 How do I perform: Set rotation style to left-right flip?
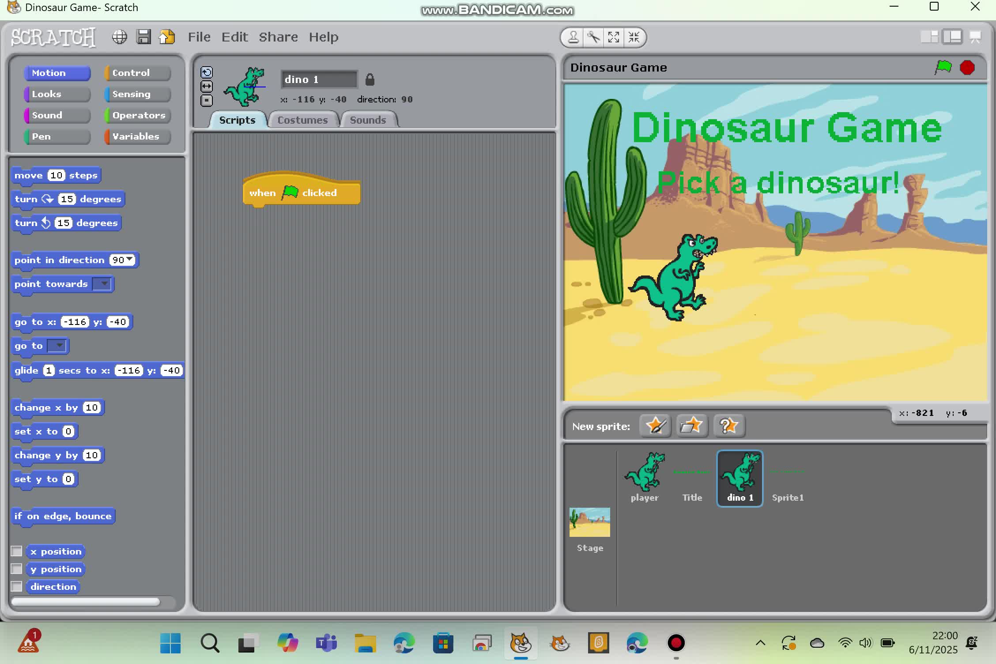207,87
